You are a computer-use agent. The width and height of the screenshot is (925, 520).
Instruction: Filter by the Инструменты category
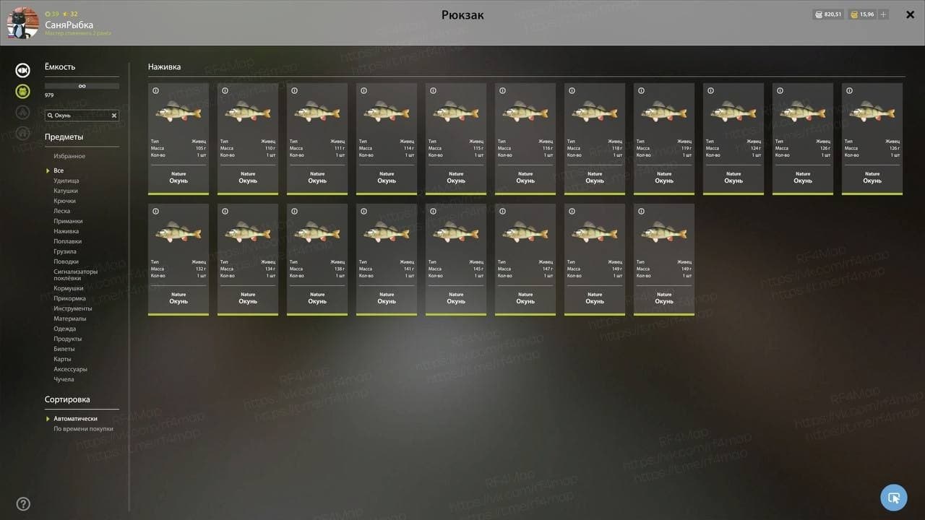[72, 308]
